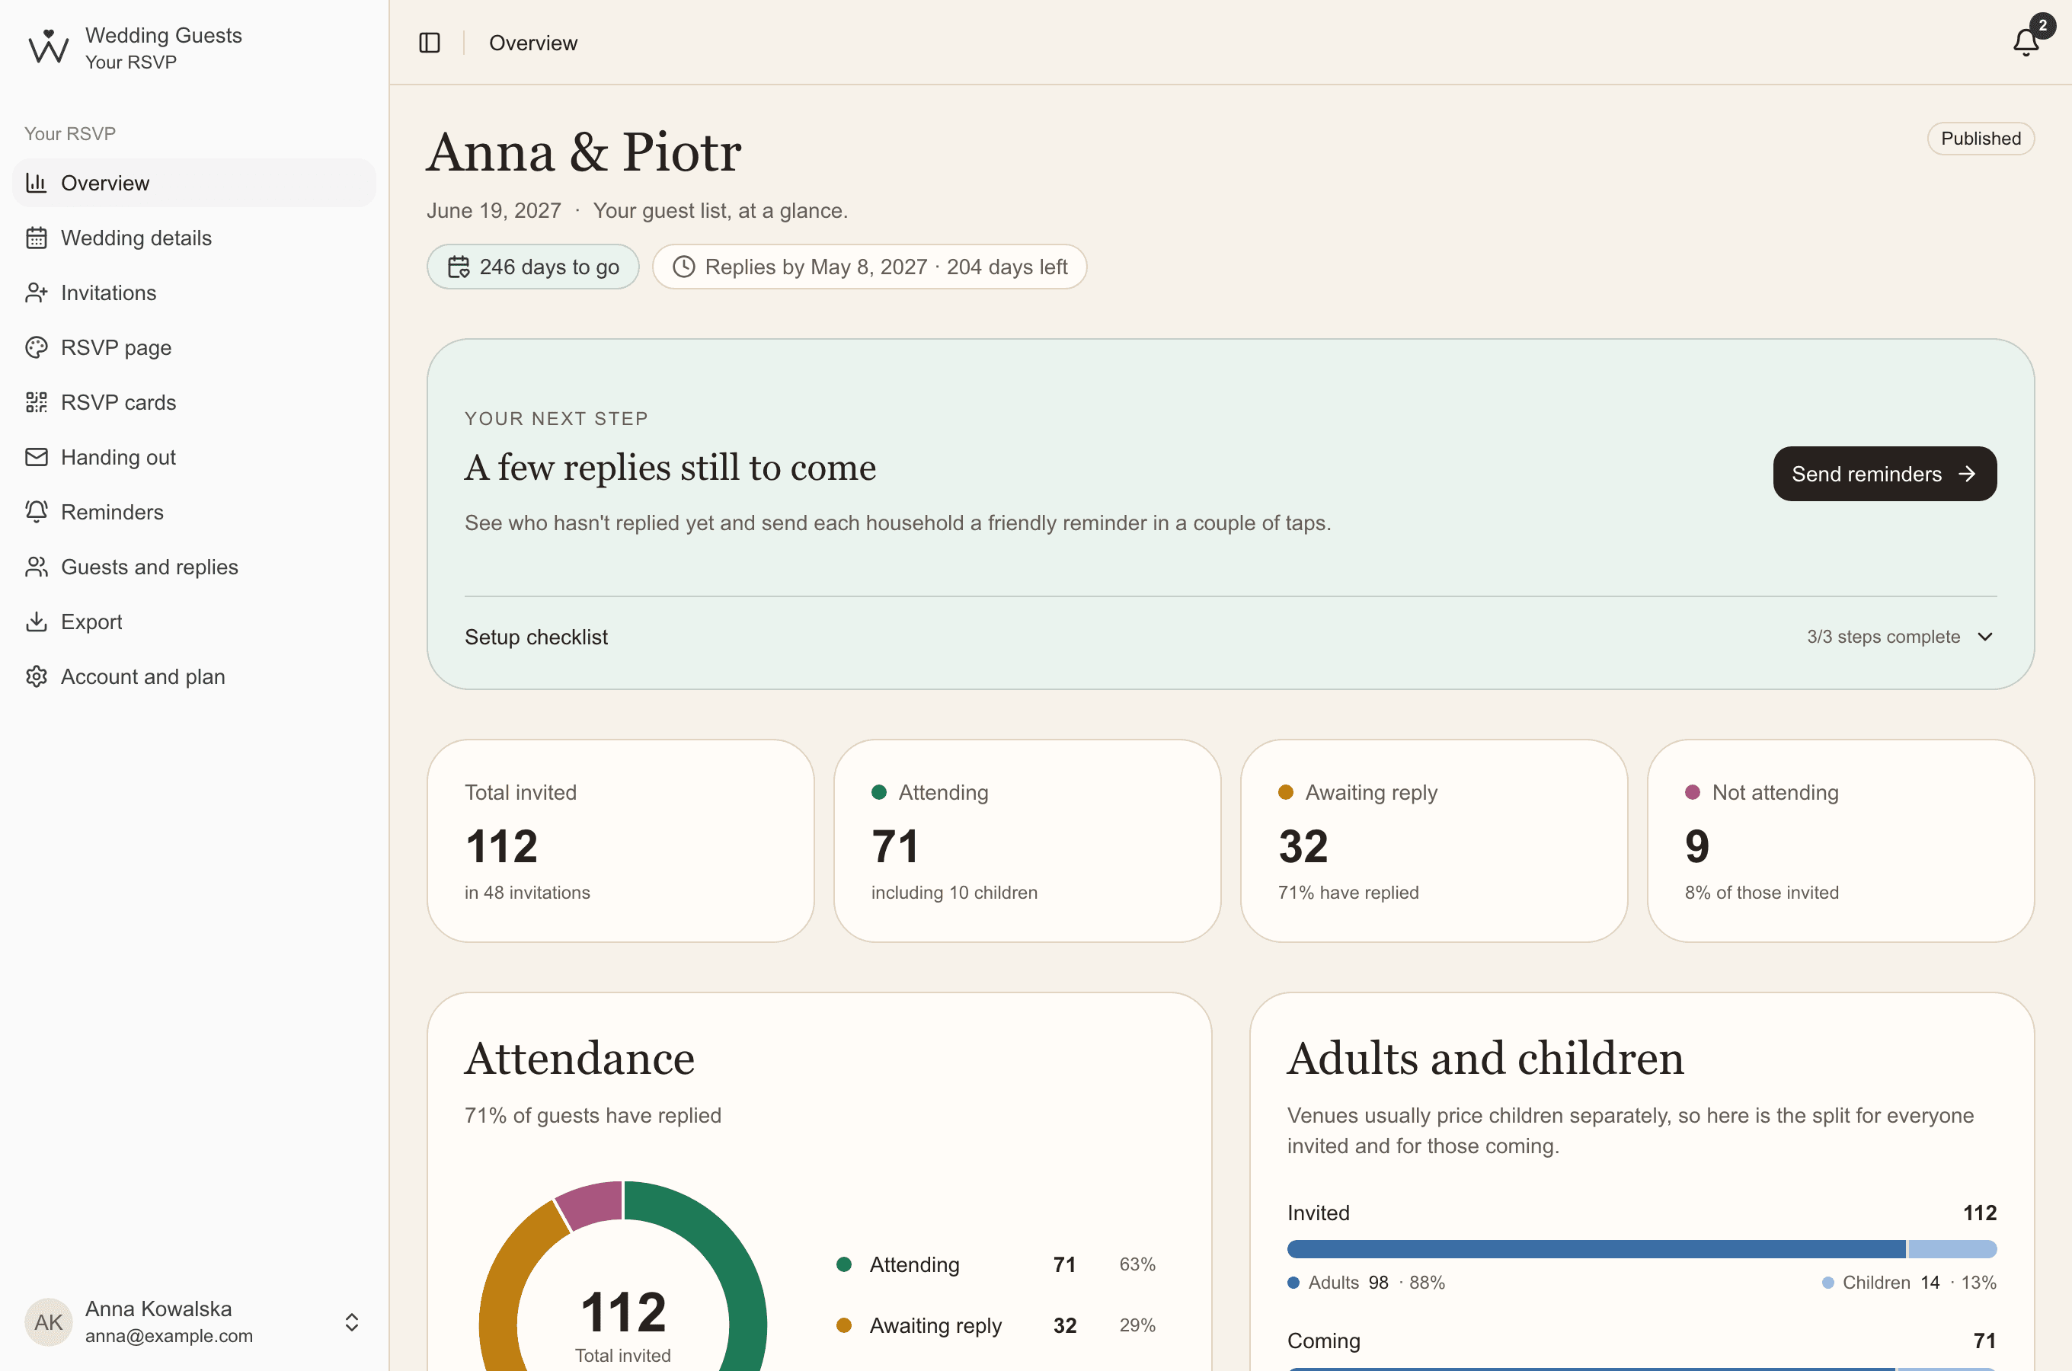Click the Overview breadcrumb title

coord(532,43)
